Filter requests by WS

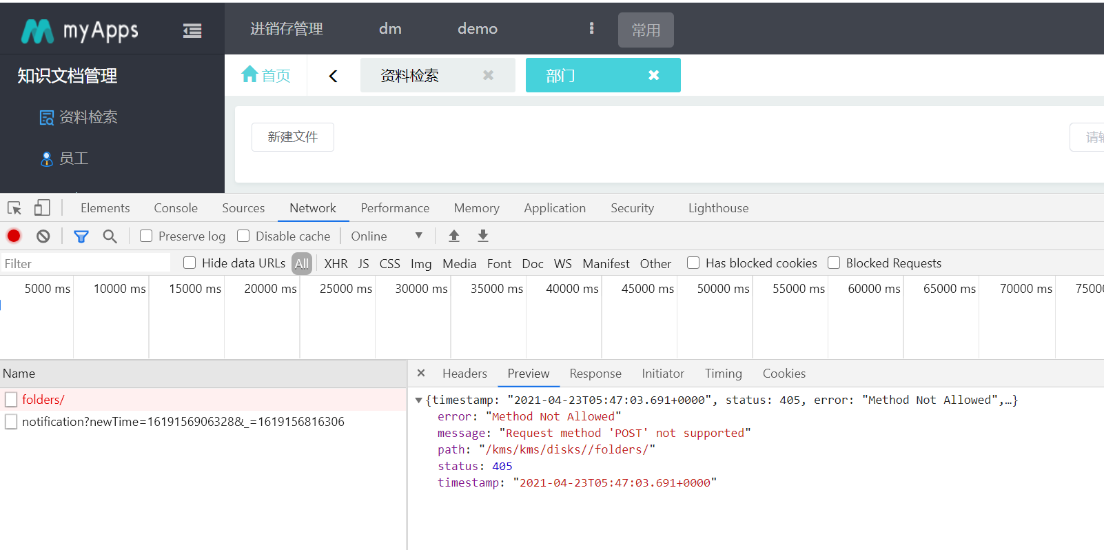click(x=562, y=263)
